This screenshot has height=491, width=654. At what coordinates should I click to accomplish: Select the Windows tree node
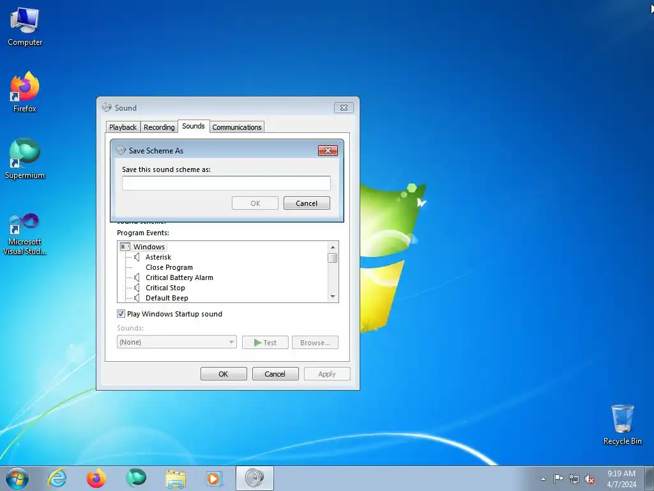click(x=149, y=247)
